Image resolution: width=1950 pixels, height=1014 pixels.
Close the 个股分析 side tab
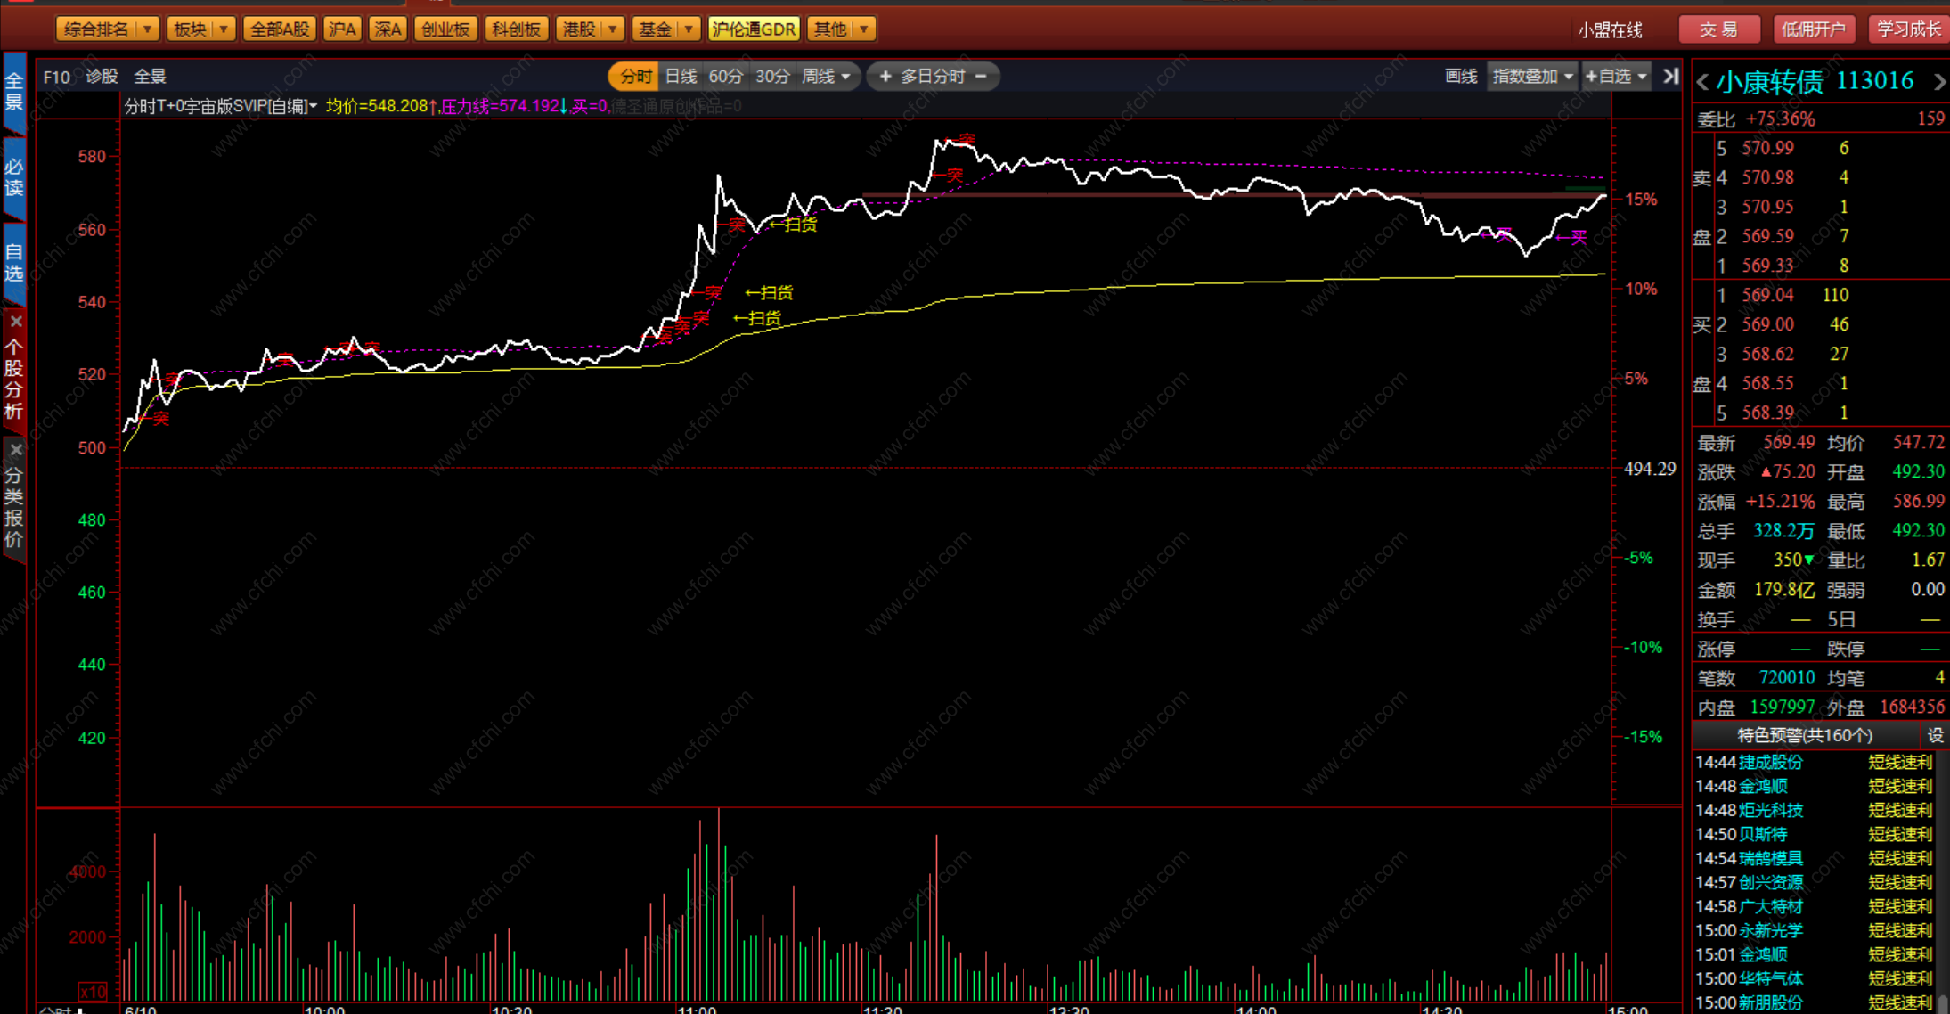[15, 321]
